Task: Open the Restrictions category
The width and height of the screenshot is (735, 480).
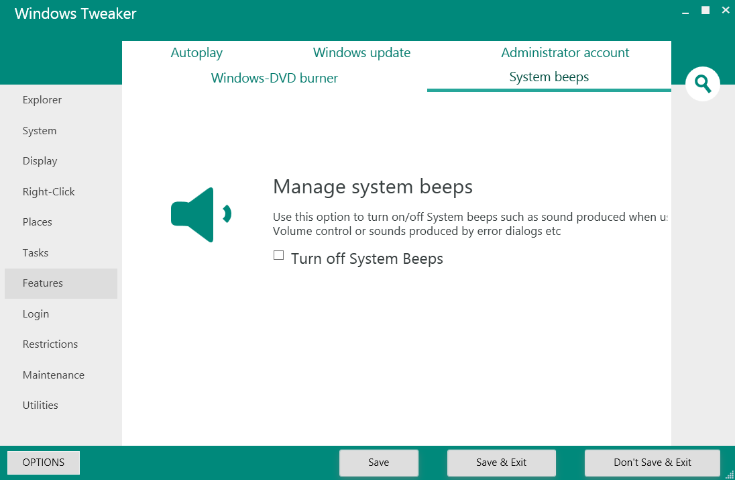Action: click(50, 344)
